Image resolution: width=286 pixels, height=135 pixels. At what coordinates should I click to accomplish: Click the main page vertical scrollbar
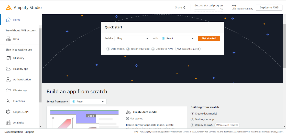[x=284, y=46]
